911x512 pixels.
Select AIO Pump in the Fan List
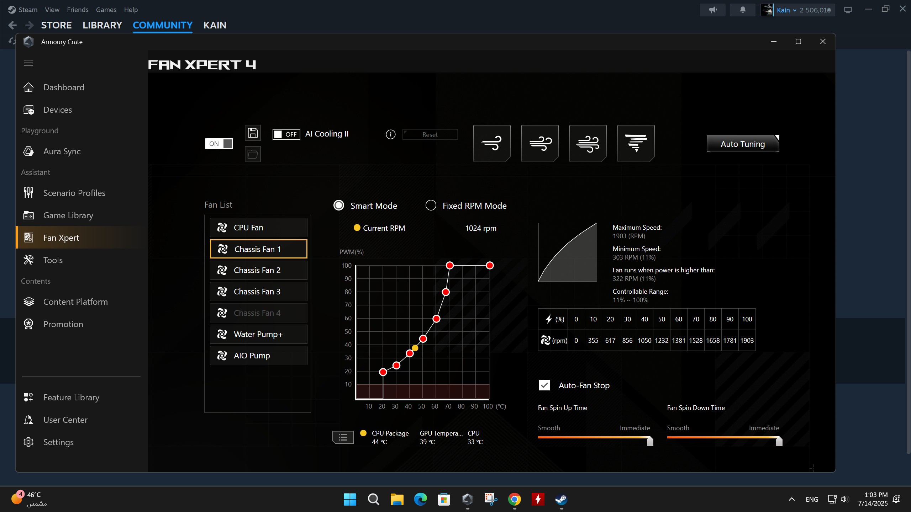point(258,356)
